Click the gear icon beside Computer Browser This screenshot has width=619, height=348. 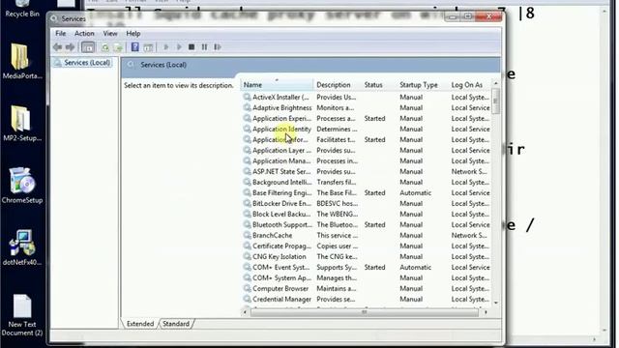click(248, 288)
